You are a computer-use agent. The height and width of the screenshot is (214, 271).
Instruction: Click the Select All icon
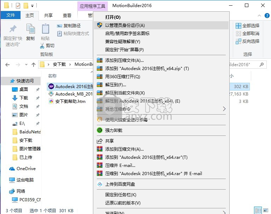[x=238, y=26]
